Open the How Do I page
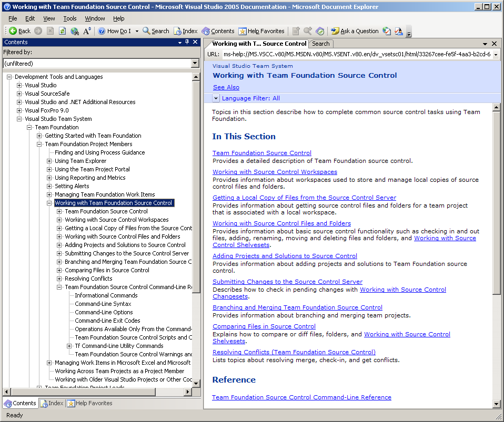The width and height of the screenshot is (504, 422). [x=115, y=31]
